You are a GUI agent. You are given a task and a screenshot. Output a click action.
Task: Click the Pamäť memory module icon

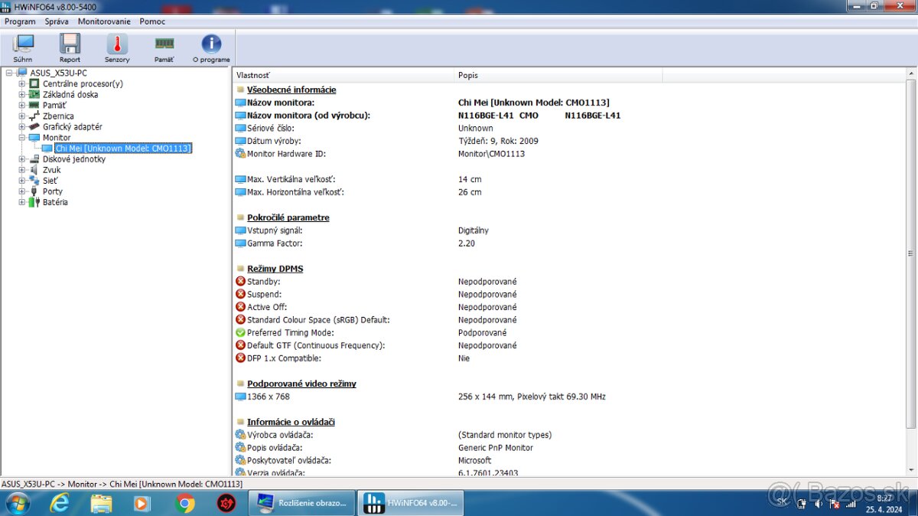(x=164, y=46)
